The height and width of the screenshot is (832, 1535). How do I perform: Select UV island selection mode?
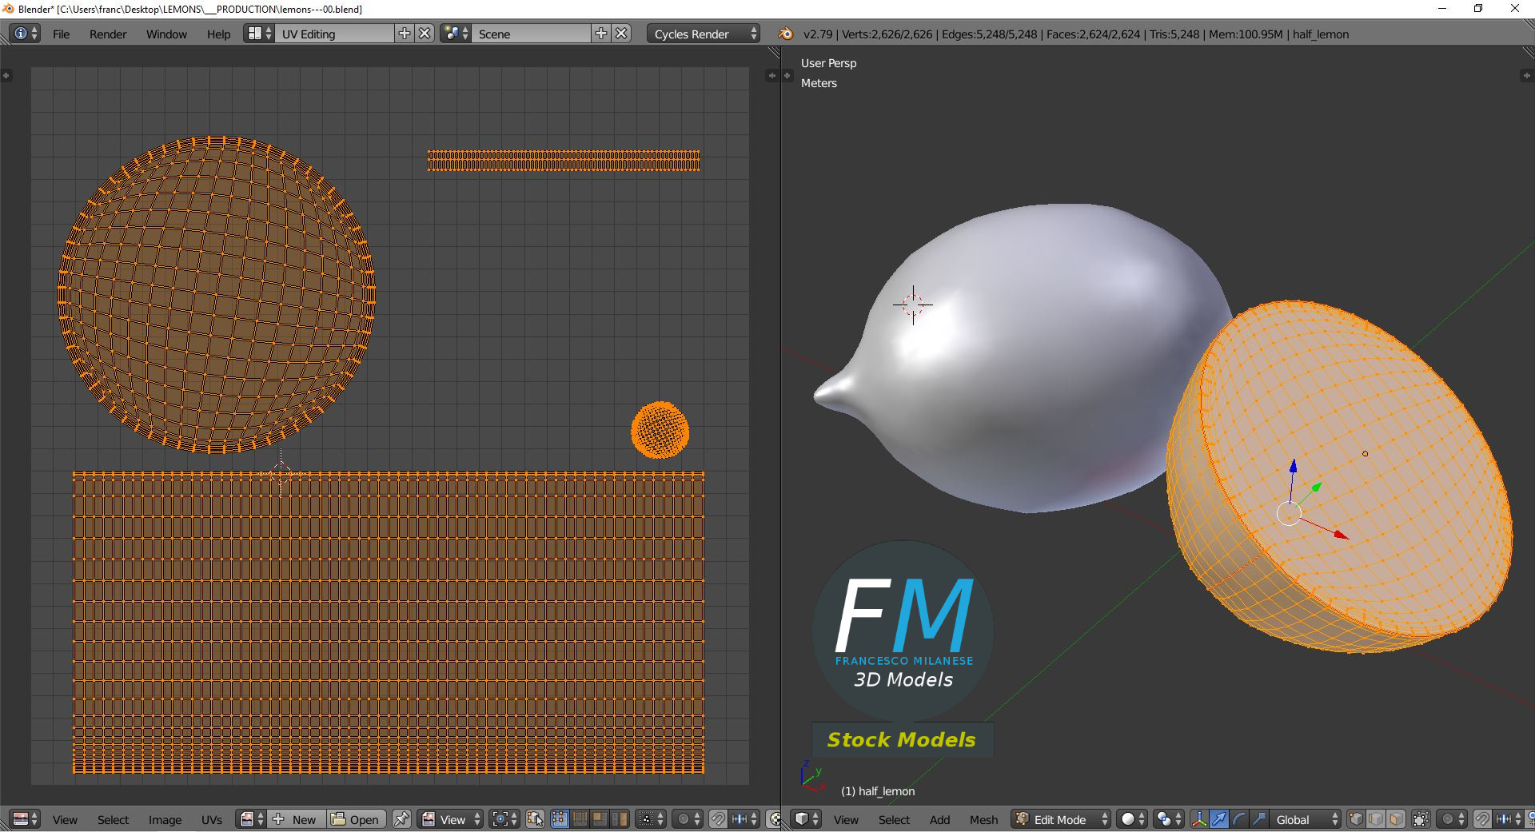point(620,819)
